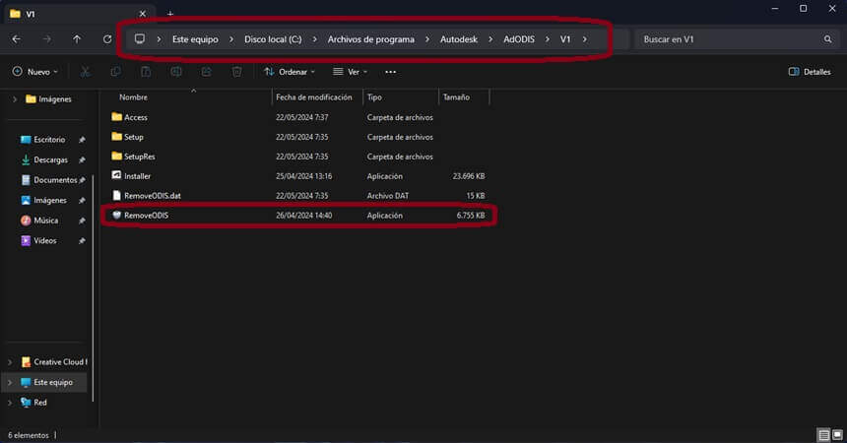The image size is (847, 443).
Task: Open a new tab with plus
Action: click(170, 14)
